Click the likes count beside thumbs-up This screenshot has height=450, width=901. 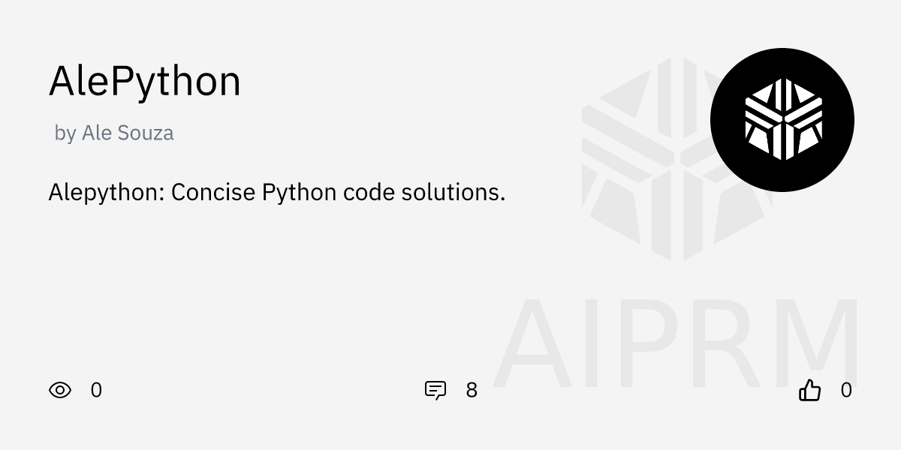846,390
